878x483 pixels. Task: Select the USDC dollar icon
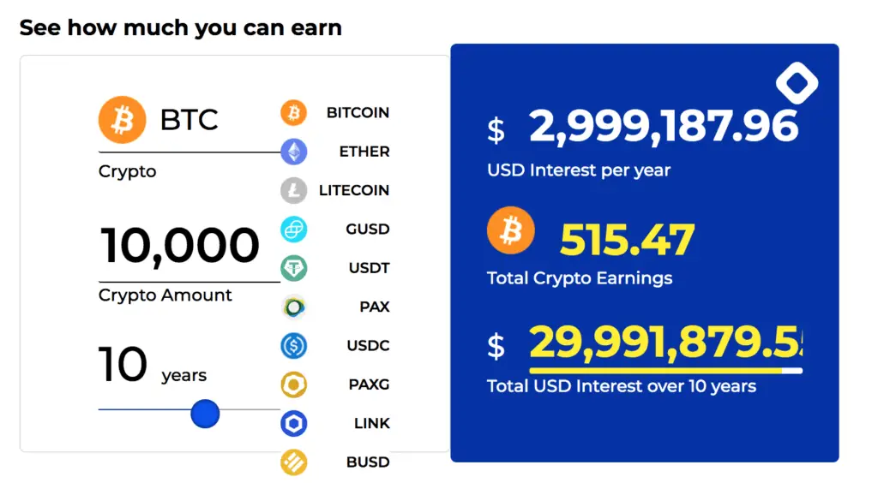(x=293, y=345)
